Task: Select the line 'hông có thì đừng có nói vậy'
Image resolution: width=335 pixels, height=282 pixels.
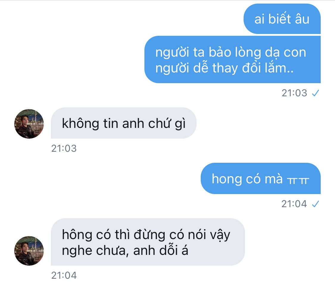Action: pos(146,235)
